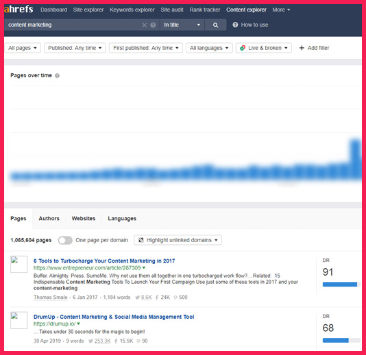Open Published: Any time dropdown
The image size is (366, 355).
click(x=75, y=48)
